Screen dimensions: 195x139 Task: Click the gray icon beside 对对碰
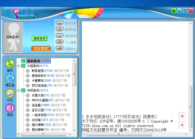tap(28, 120)
